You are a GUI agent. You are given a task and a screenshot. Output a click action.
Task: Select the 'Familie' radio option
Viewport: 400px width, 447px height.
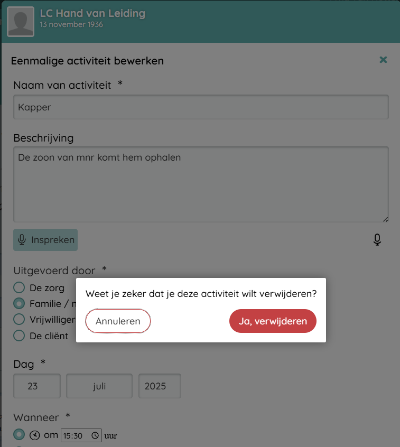point(19,304)
